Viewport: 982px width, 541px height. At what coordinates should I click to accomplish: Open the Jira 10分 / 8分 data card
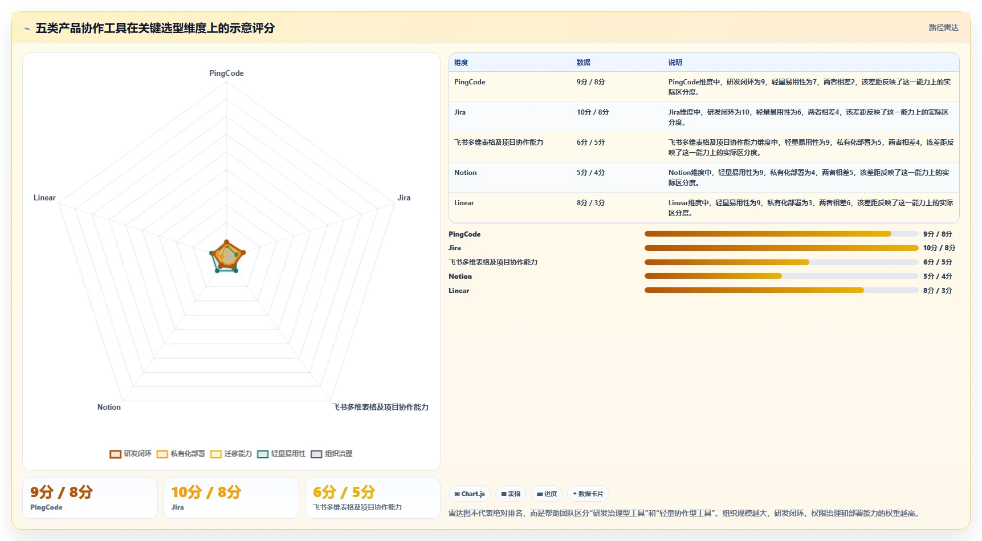point(231,498)
